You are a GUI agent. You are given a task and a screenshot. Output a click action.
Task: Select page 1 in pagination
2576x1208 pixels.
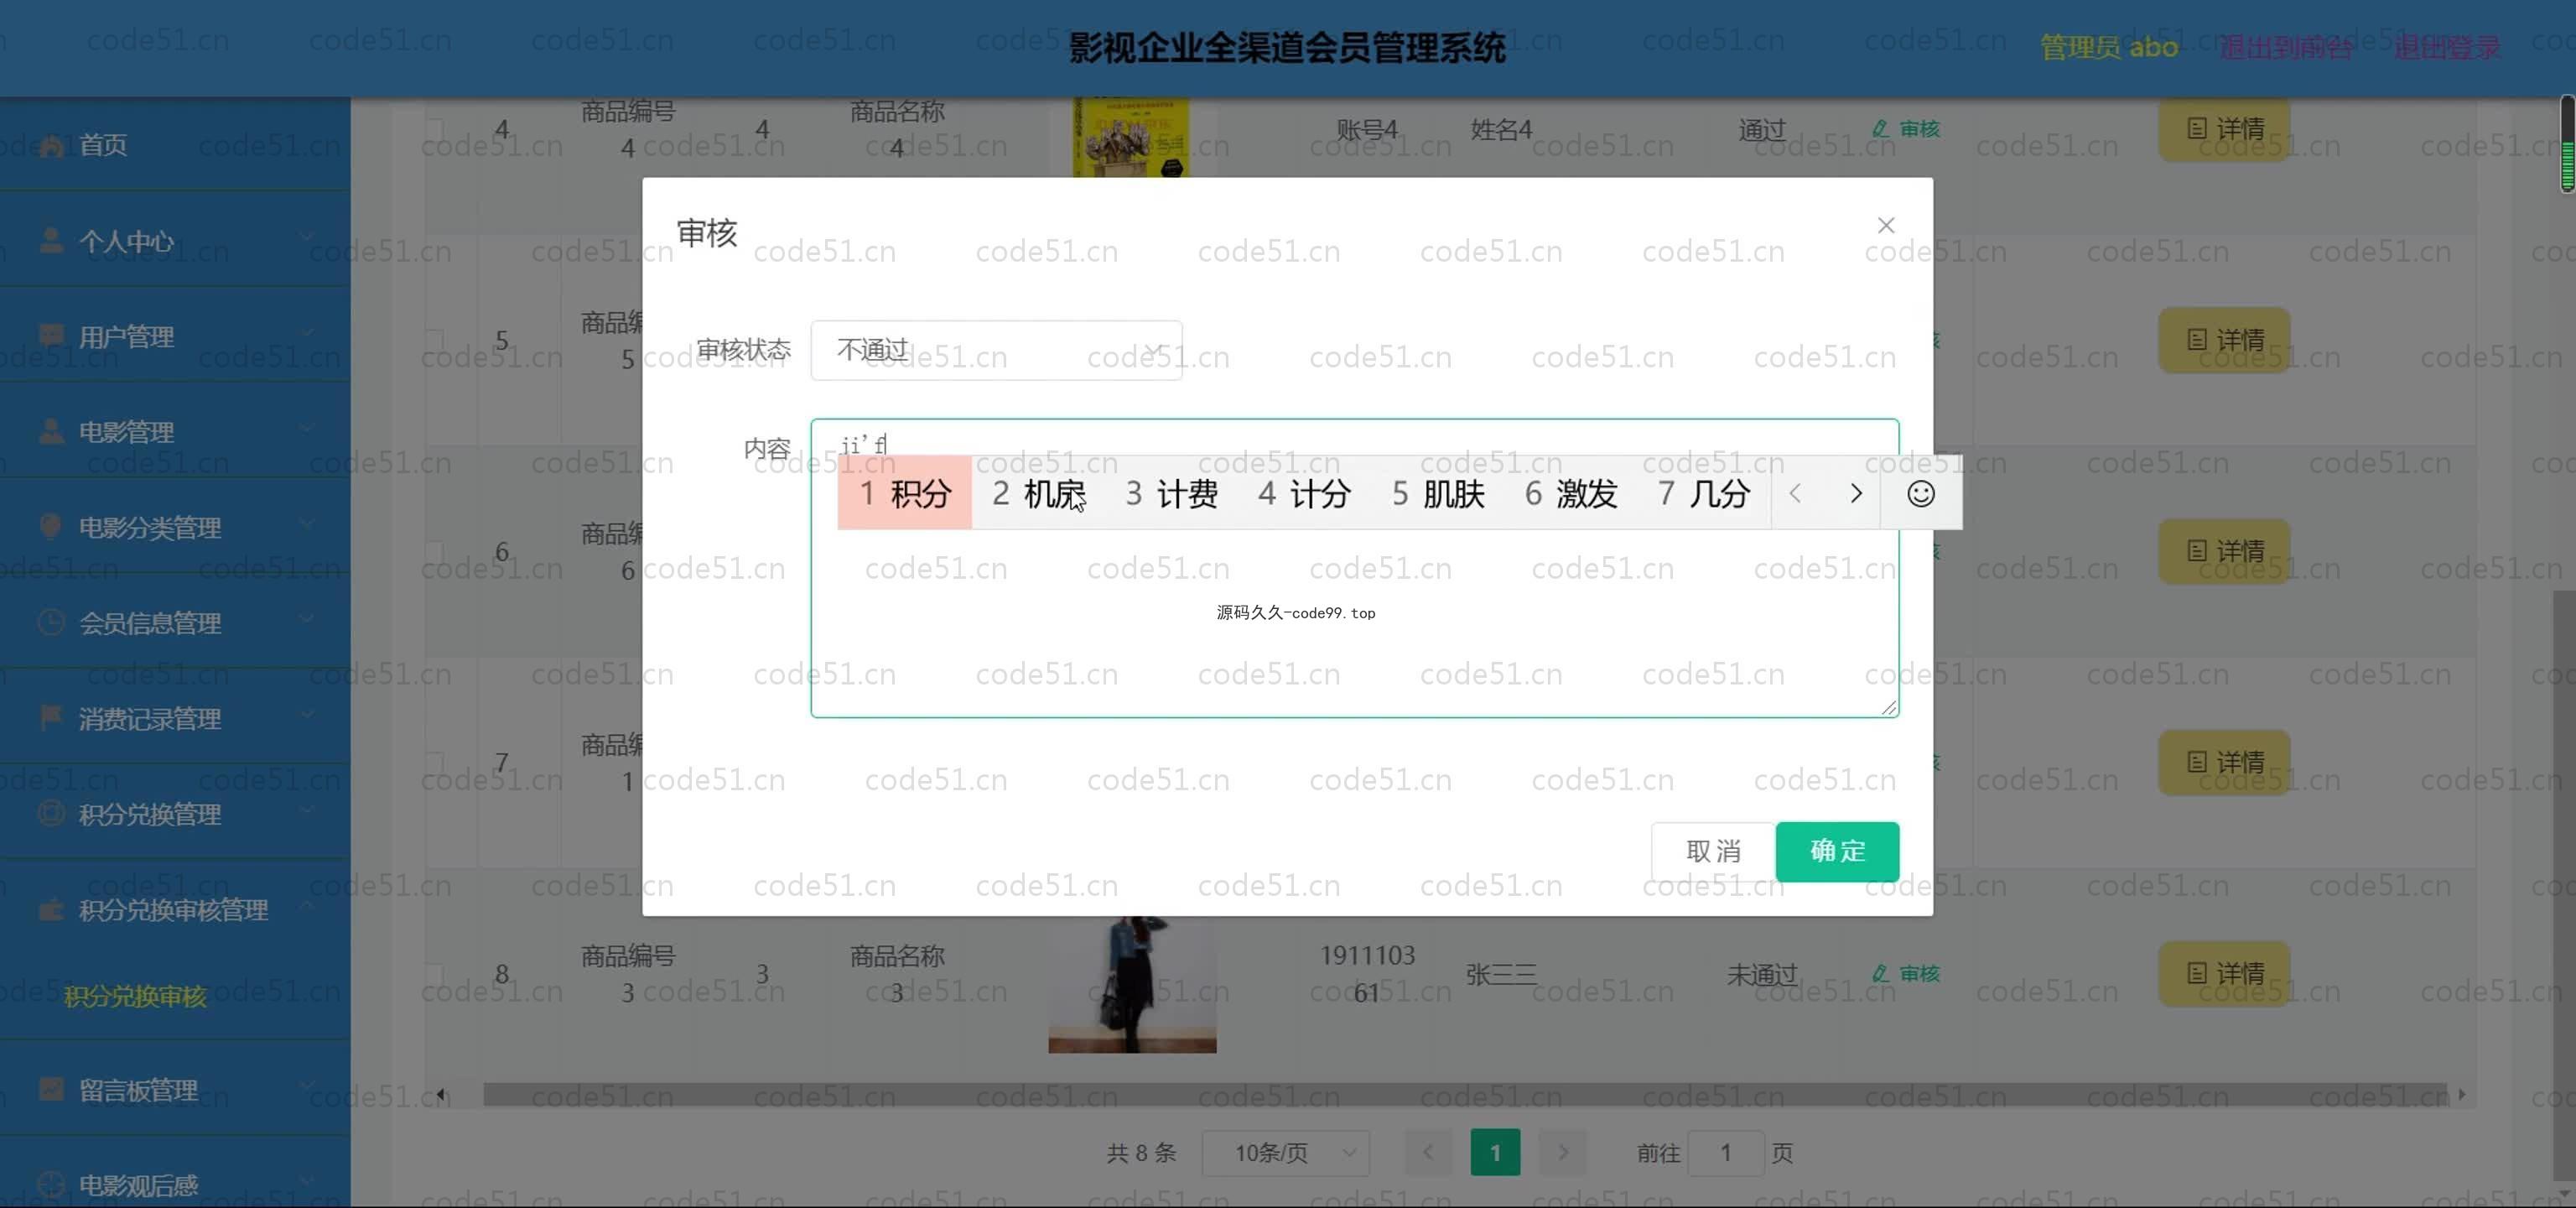point(1495,1153)
